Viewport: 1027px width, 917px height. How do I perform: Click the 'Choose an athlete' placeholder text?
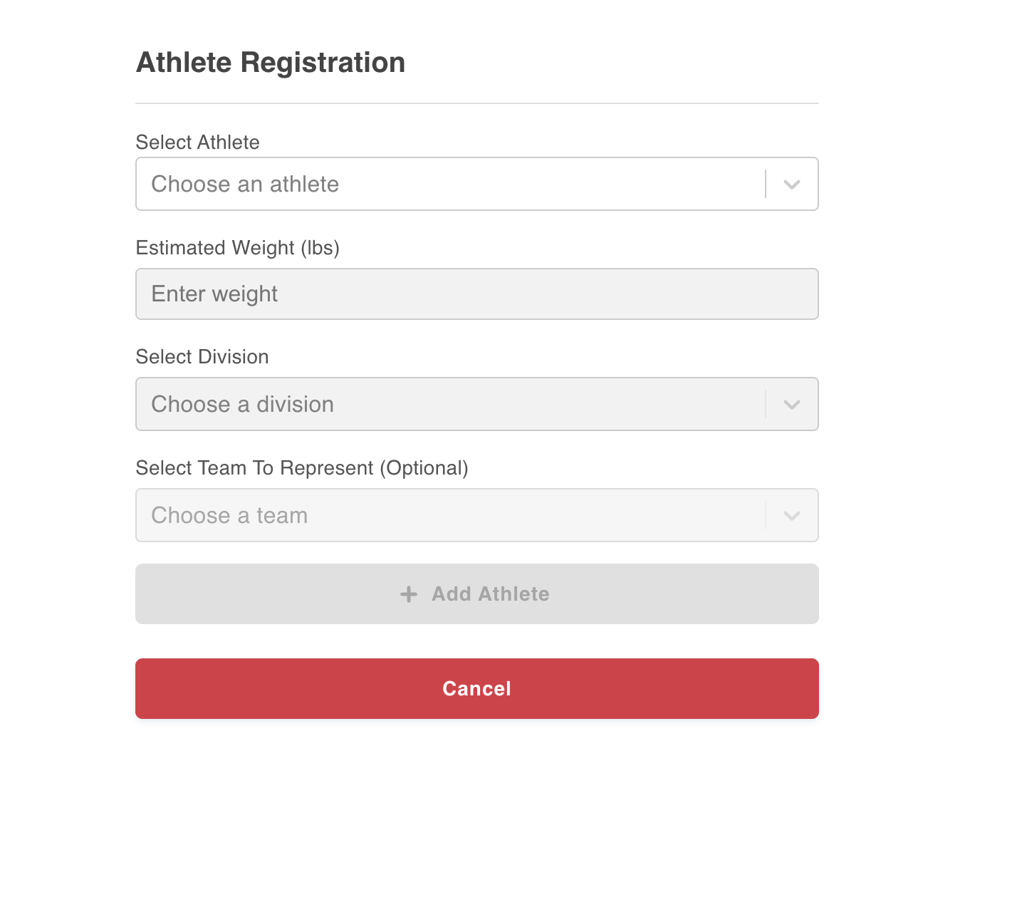point(245,185)
